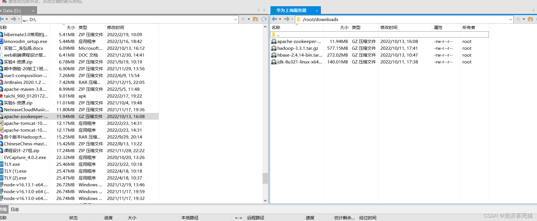The height and width of the screenshot is (221, 537).
Task: Select local file lenovodm_setup.exe
Action: click(x=26, y=42)
